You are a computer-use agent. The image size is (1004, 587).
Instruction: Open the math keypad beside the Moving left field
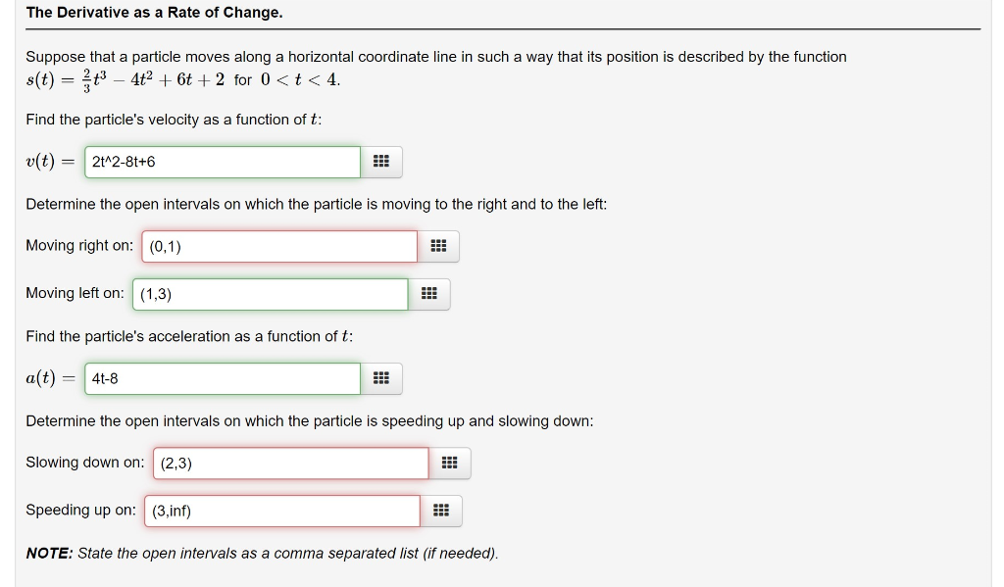click(429, 293)
